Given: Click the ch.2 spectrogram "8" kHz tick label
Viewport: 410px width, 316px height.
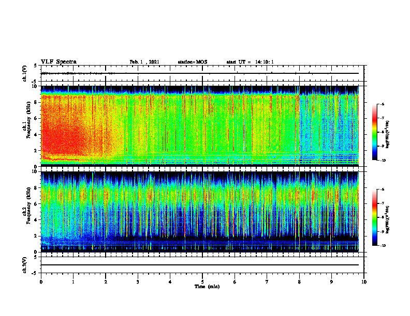Looking at the screenshot, I should pyautogui.click(x=36, y=188).
